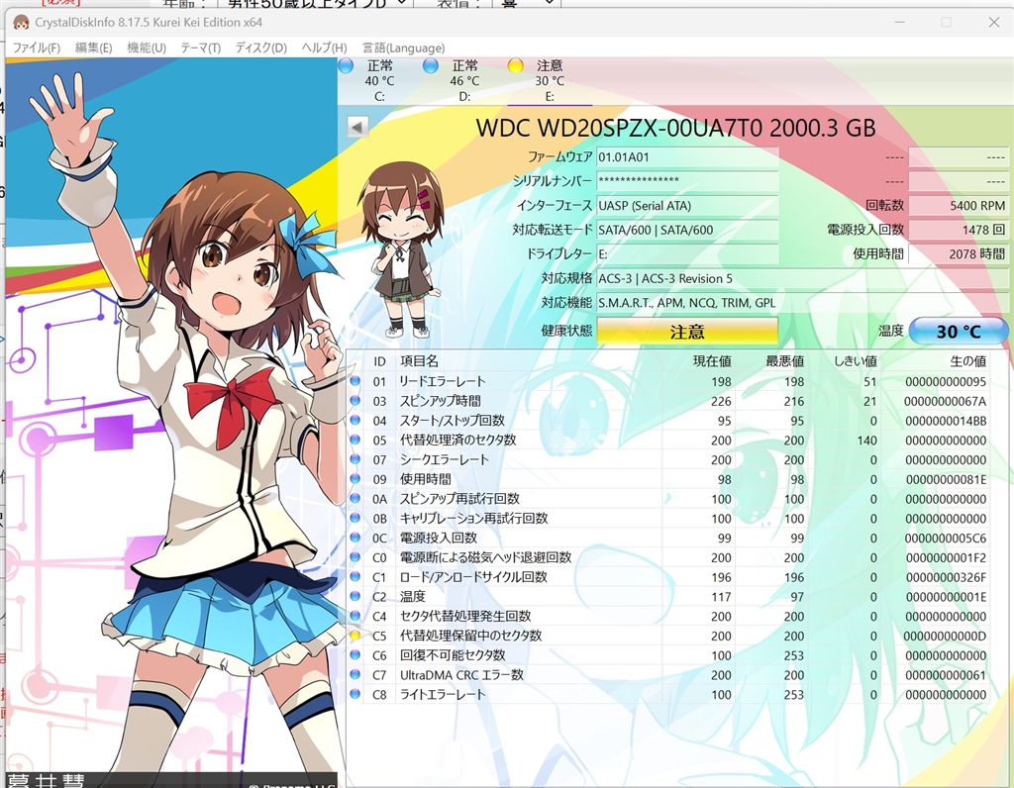
Task: Click the status orb for C8 ライトエラーレート
Action: tap(355, 694)
